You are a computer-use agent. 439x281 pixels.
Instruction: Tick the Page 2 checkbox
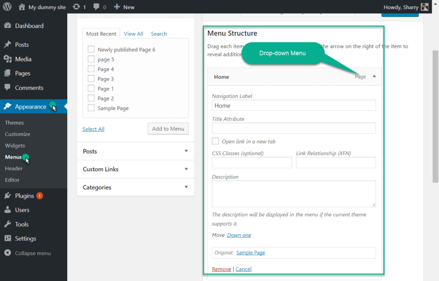point(91,98)
